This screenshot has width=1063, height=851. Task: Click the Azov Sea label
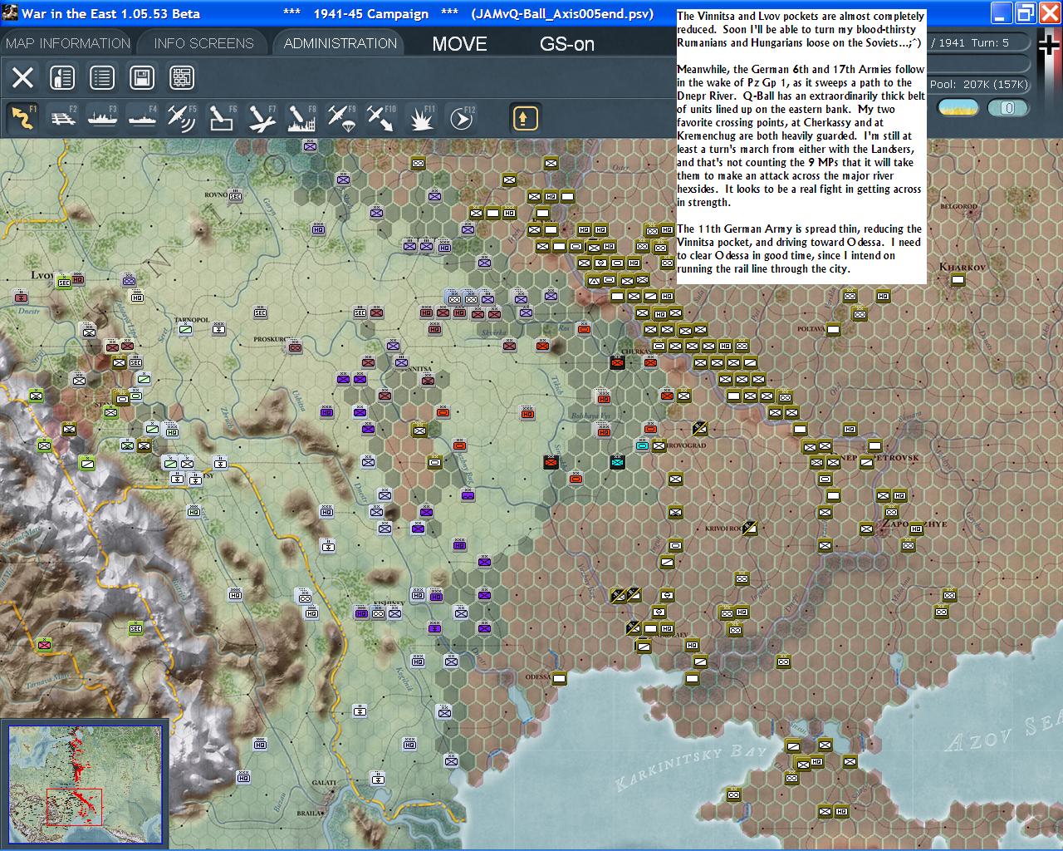coord(1003,733)
